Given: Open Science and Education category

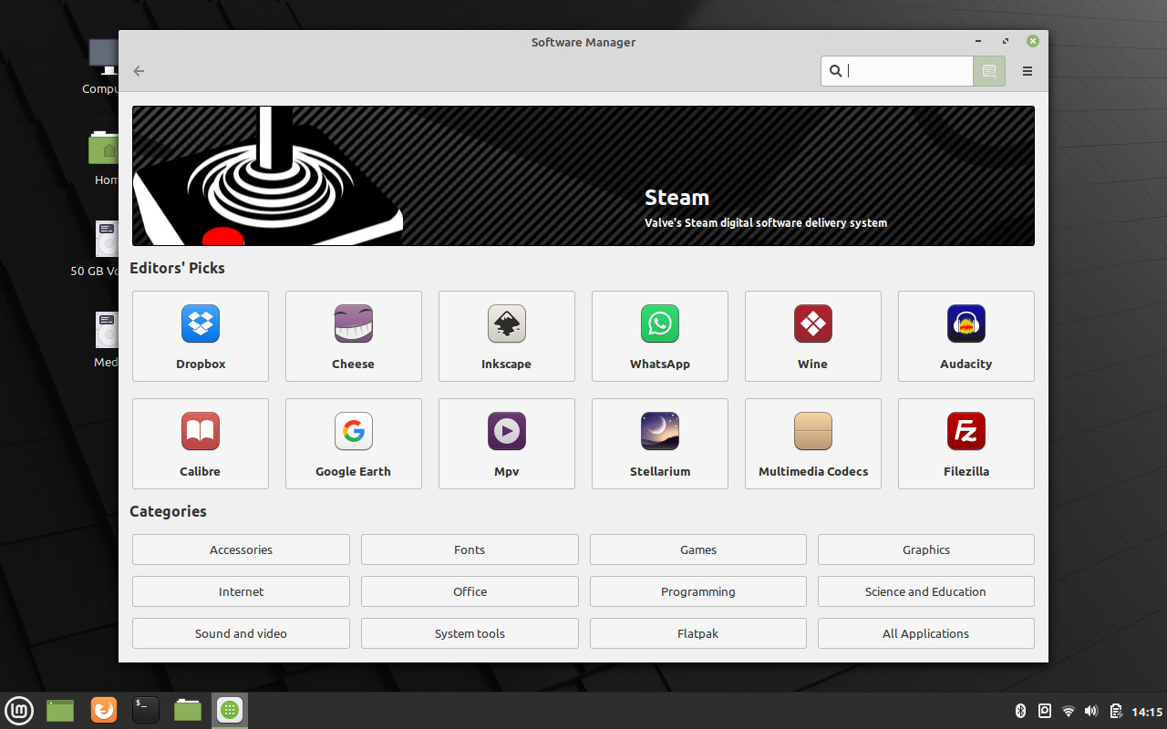Looking at the screenshot, I should (x=926, y=591).
